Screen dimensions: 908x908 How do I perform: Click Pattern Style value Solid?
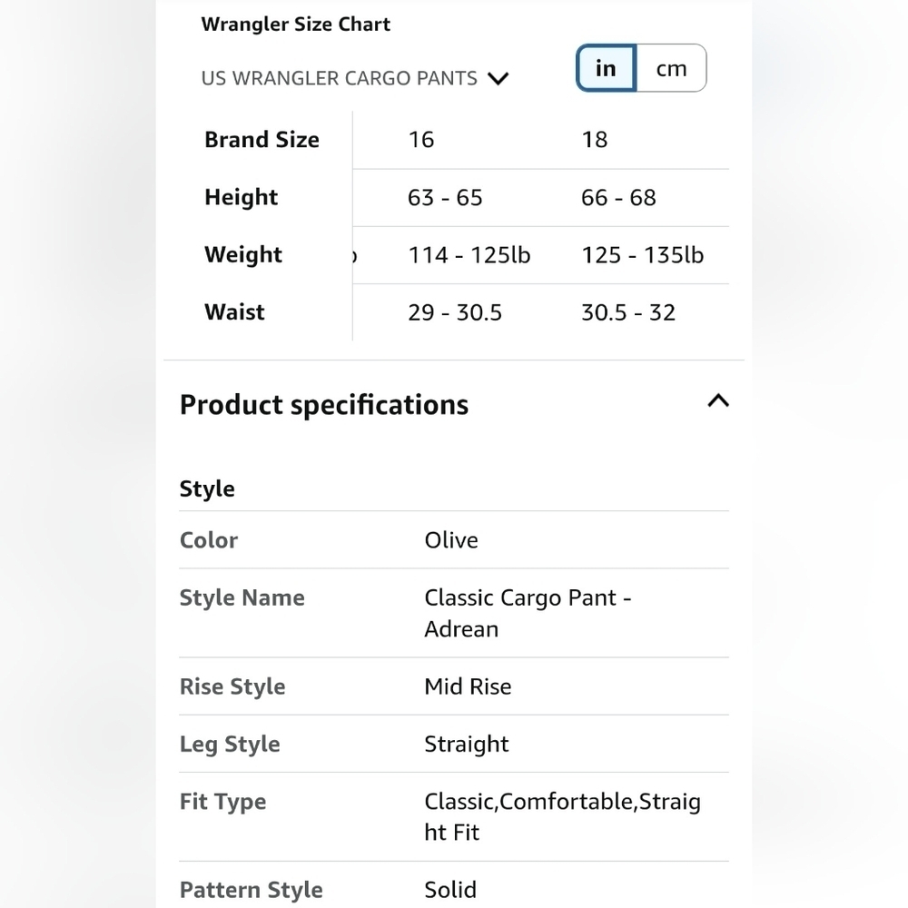click(450, 890)
